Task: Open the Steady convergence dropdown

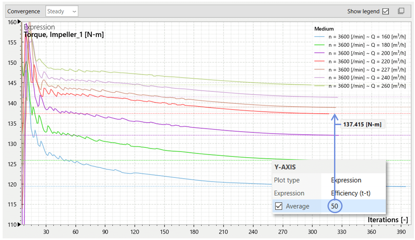Action: pyautogui.click(x=62, y=11)
